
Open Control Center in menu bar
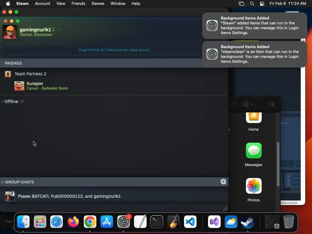[262, 4]
